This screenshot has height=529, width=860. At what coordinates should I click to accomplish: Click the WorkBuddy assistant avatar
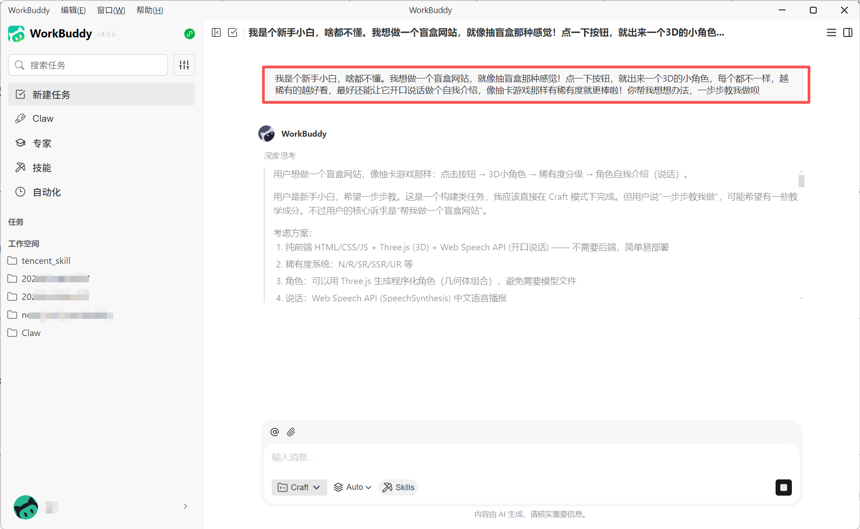point(266,133)
